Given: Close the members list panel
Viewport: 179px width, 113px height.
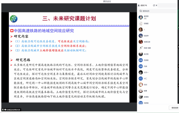Looking at the screenshot, I should coord(156,5).
